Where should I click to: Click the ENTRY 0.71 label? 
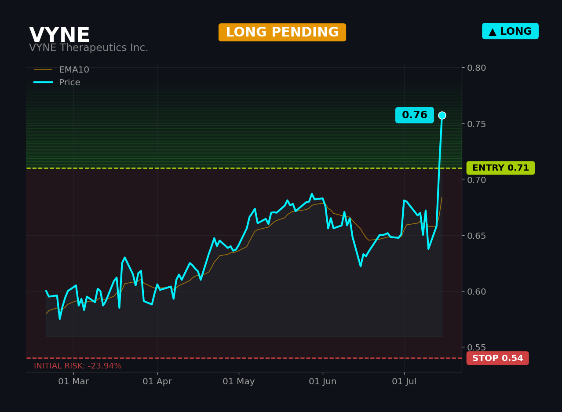pyautogui.click(x=500, y=168)
